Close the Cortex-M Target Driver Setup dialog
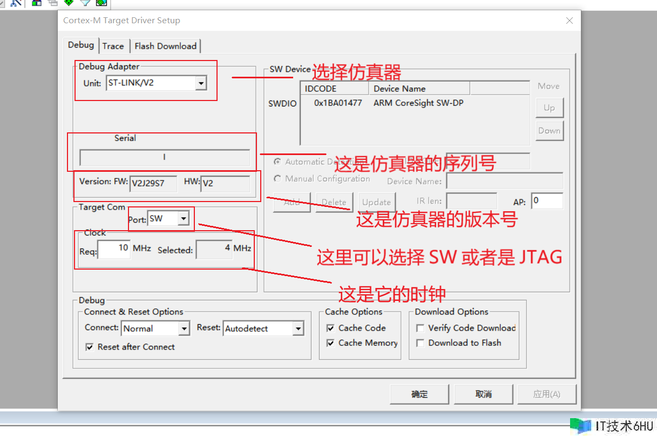Screen dimensions: 657x436 (569, 21)
